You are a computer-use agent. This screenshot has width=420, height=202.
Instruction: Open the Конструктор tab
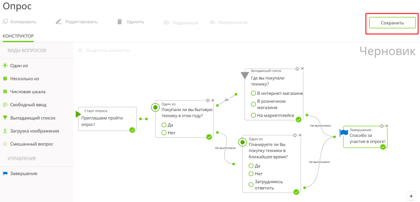click(x=18, y=36)
